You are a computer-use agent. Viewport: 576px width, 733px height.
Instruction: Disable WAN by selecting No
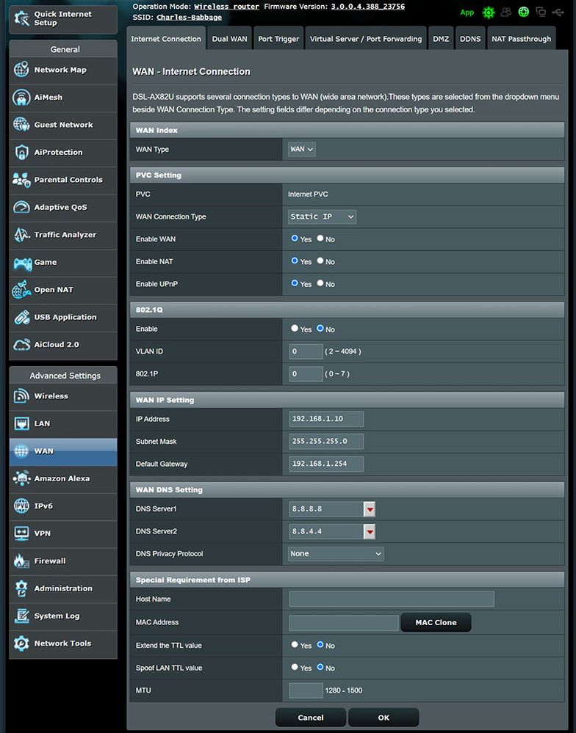coord(320,238)
